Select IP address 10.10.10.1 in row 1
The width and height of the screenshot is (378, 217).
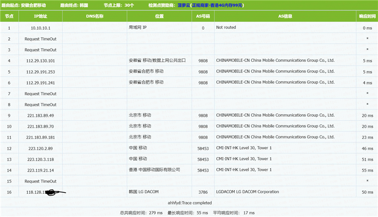[40, 28]
